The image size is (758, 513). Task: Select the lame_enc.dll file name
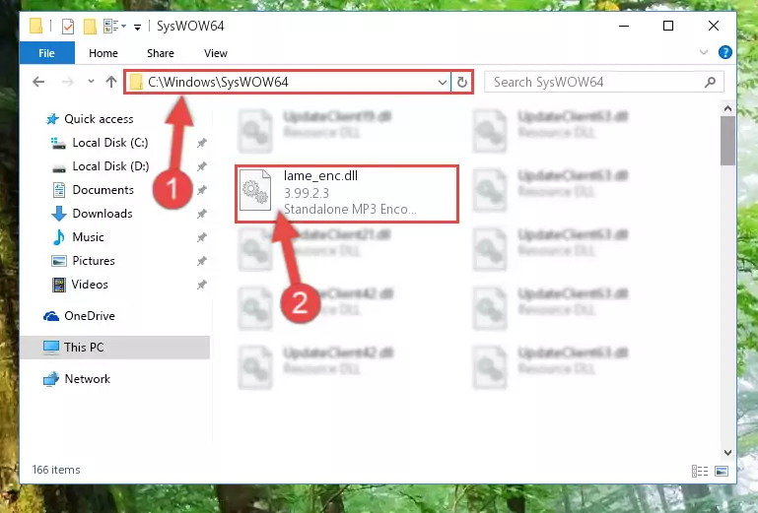(320, 176)
